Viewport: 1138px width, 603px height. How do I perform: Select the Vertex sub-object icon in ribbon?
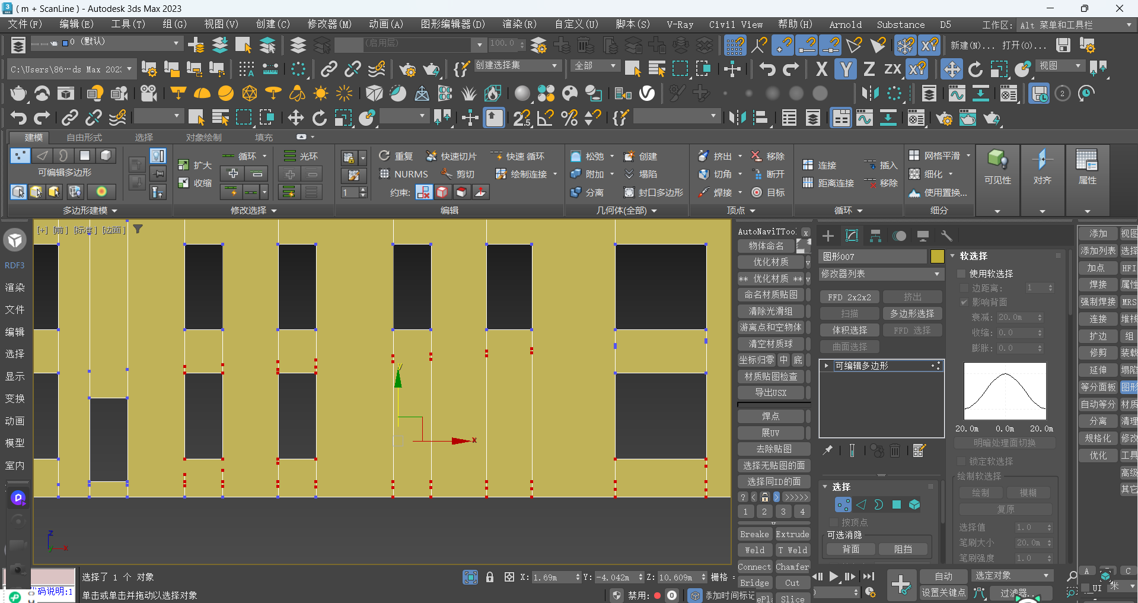[x=20, y=155]
